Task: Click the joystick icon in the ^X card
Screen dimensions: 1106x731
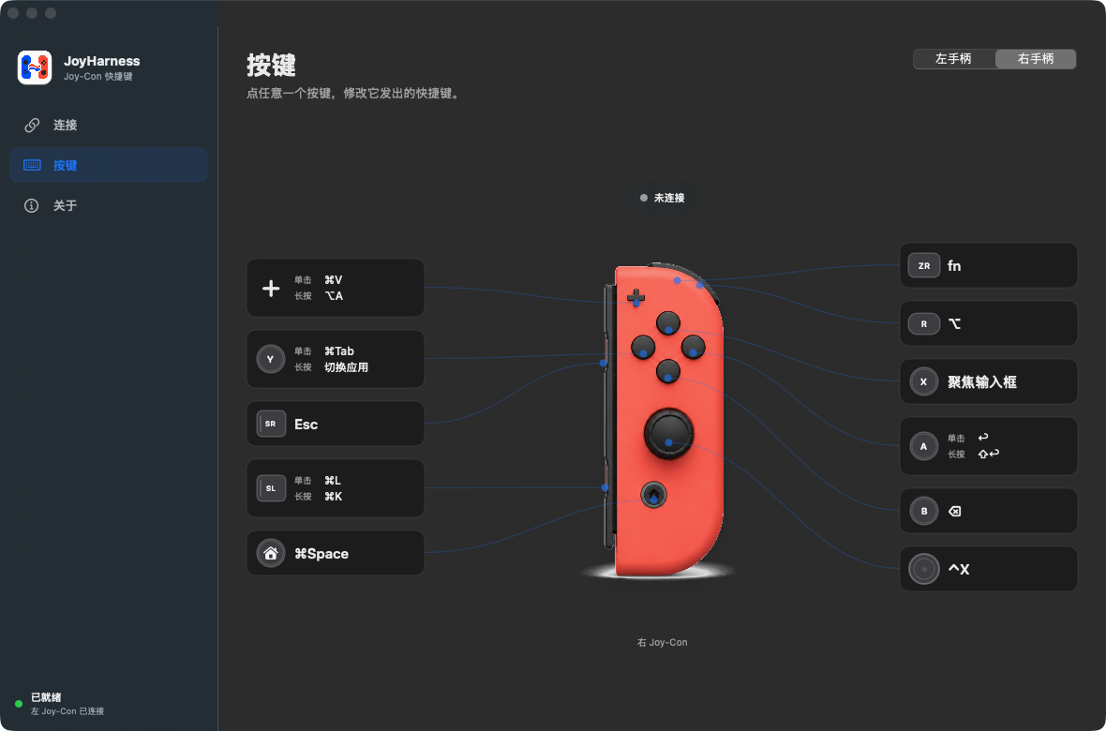Action: (924, 569)
